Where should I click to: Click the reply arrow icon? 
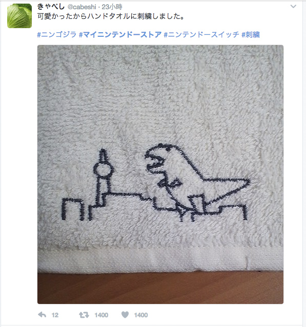click(42, 315)
